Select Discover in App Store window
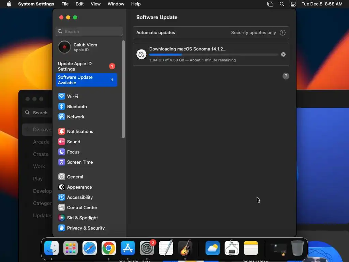The image size is (349, 262). 37,130
